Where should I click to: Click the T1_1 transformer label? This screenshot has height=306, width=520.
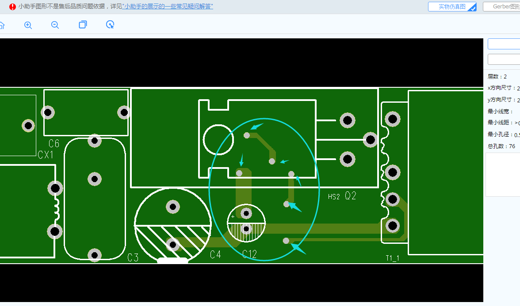[392, 258]
